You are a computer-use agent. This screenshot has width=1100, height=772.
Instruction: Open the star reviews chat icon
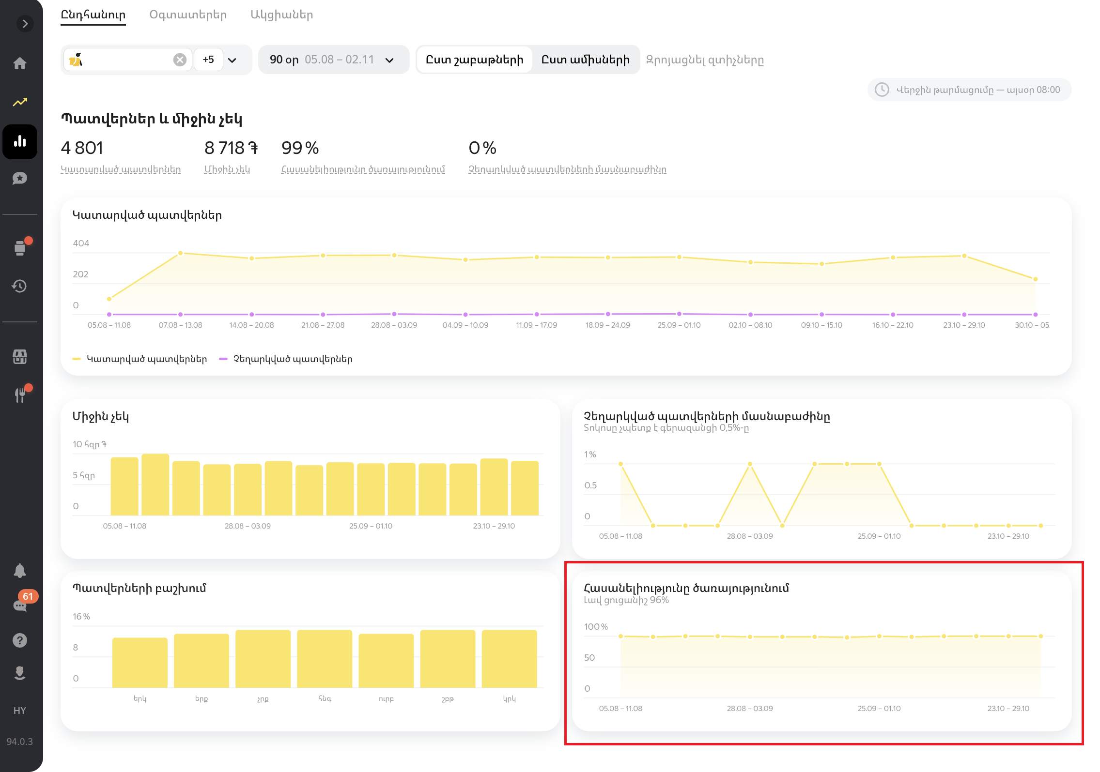pyautogui.click(x=20, y=179)
